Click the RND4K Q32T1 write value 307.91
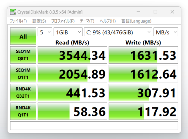188x139 pixels. coord(143,92)
